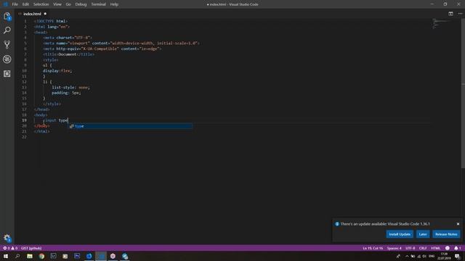The image size is (465, 261).
Task: Open the Selection menu
Action: (x=41, y=4)
